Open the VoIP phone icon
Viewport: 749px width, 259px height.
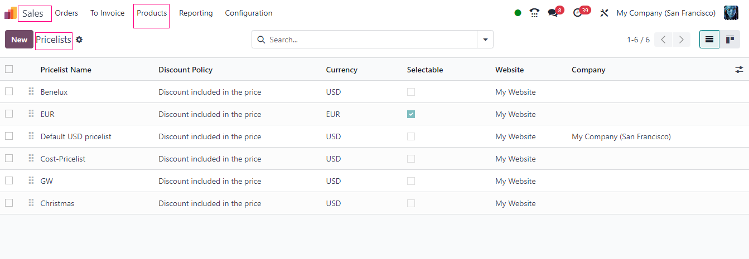534,13
